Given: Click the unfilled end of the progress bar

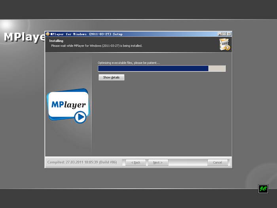Looking at the screenshot, I should 217,69.
